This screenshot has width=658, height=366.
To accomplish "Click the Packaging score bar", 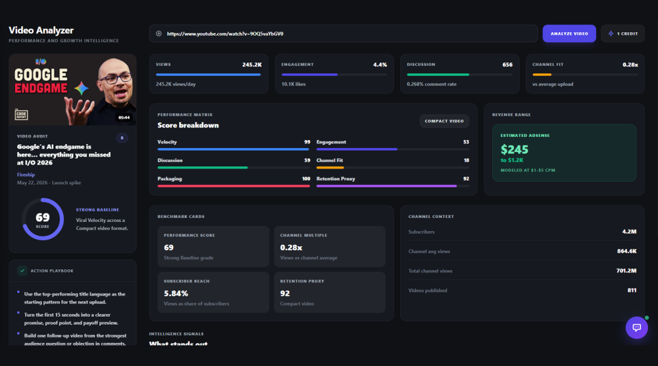I will pyautogui.click(x=234, y=186).
